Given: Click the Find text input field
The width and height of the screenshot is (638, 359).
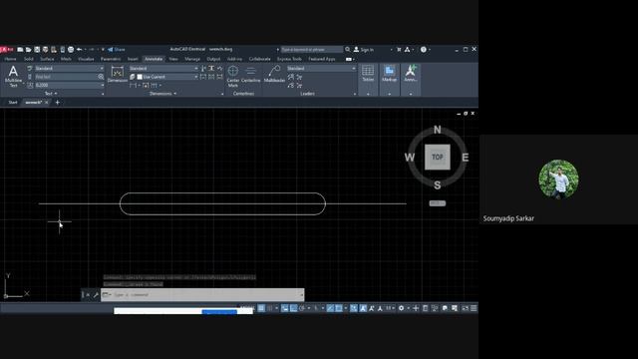Looking at the screenshot, I should pos(66,77).
